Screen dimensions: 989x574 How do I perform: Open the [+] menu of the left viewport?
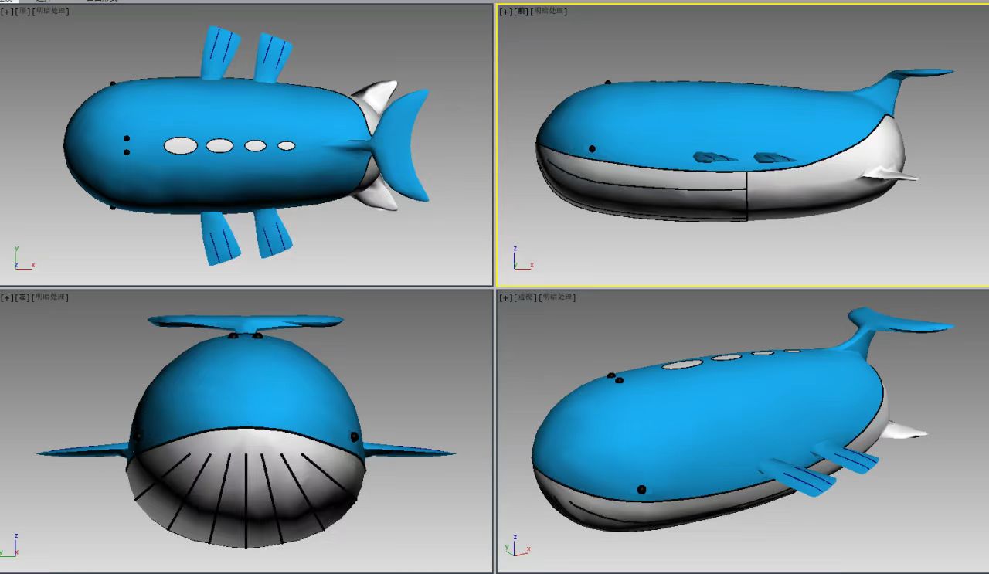coord(7,297)
